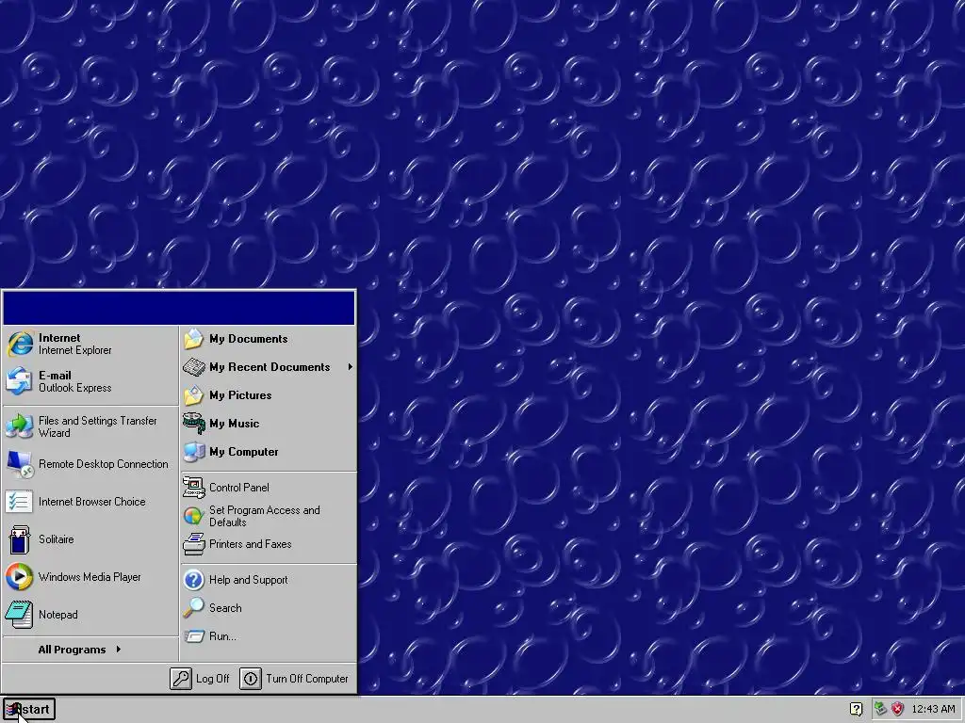
Task: Click the Turn Off Computer power icon
Action: point(251,679)
